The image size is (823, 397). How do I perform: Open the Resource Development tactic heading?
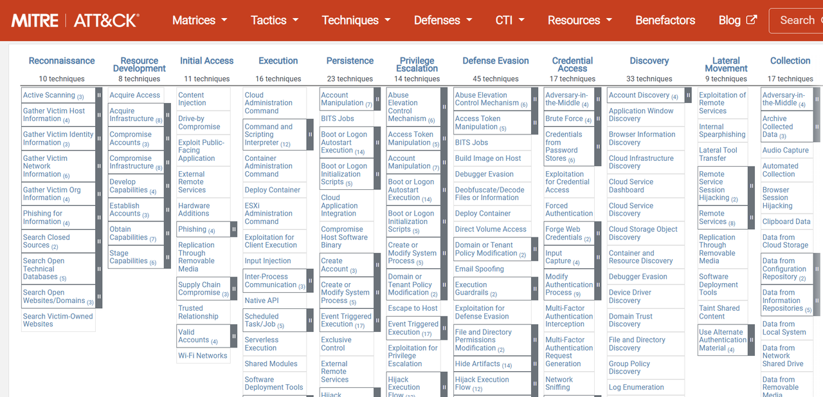click(x=140, y=64)
